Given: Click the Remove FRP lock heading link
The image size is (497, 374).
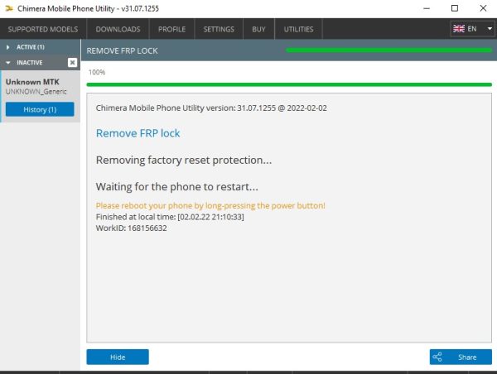Looking at the screenshot, I should (x=138, y=133).
